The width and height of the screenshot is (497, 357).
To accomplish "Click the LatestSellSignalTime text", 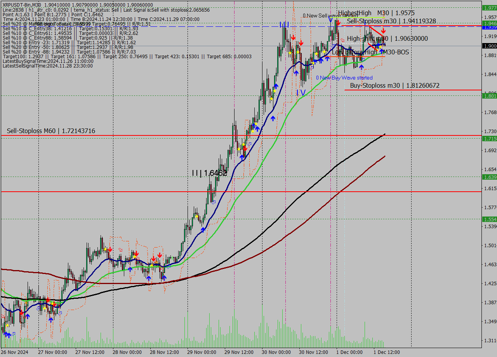I will tap(47, 66).
